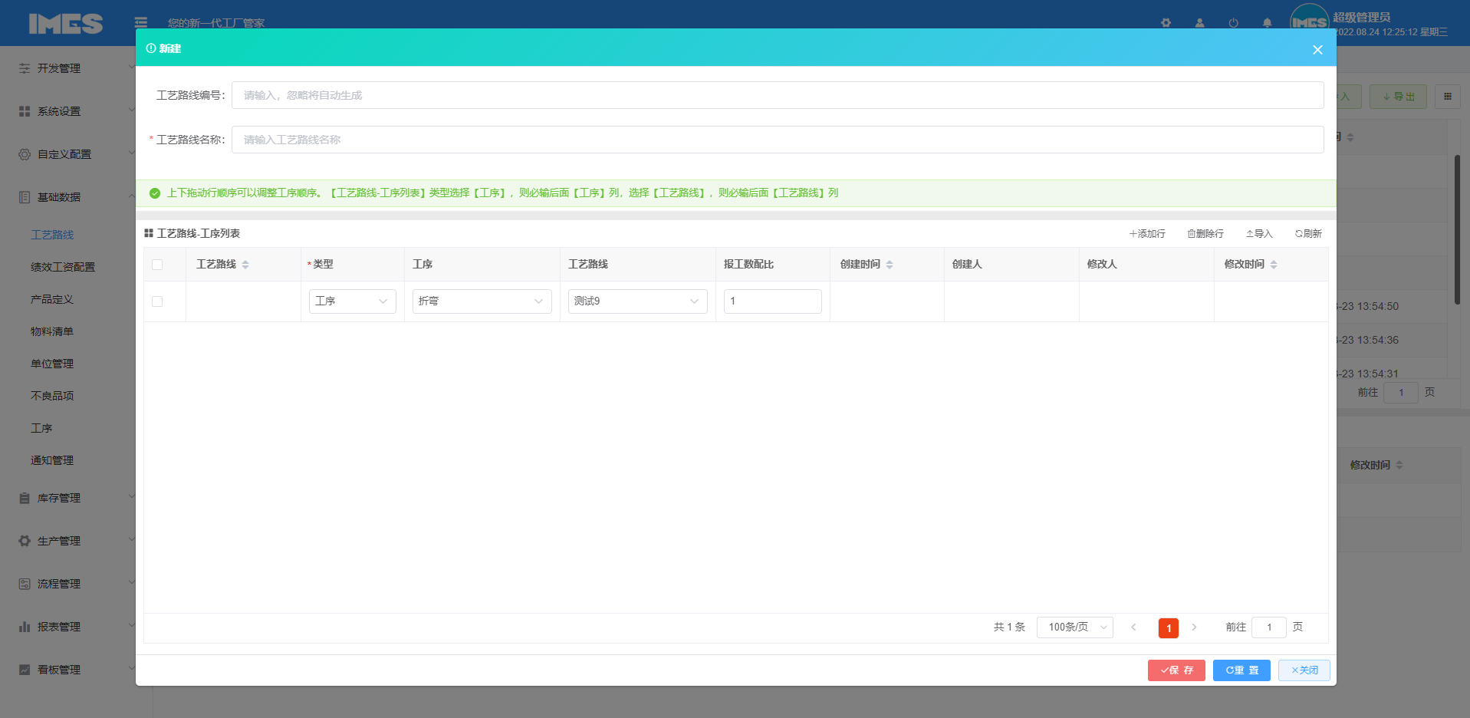1470x718 pixels.
Task: Open 工艺路线 in the sidebar
Action: 52,235
